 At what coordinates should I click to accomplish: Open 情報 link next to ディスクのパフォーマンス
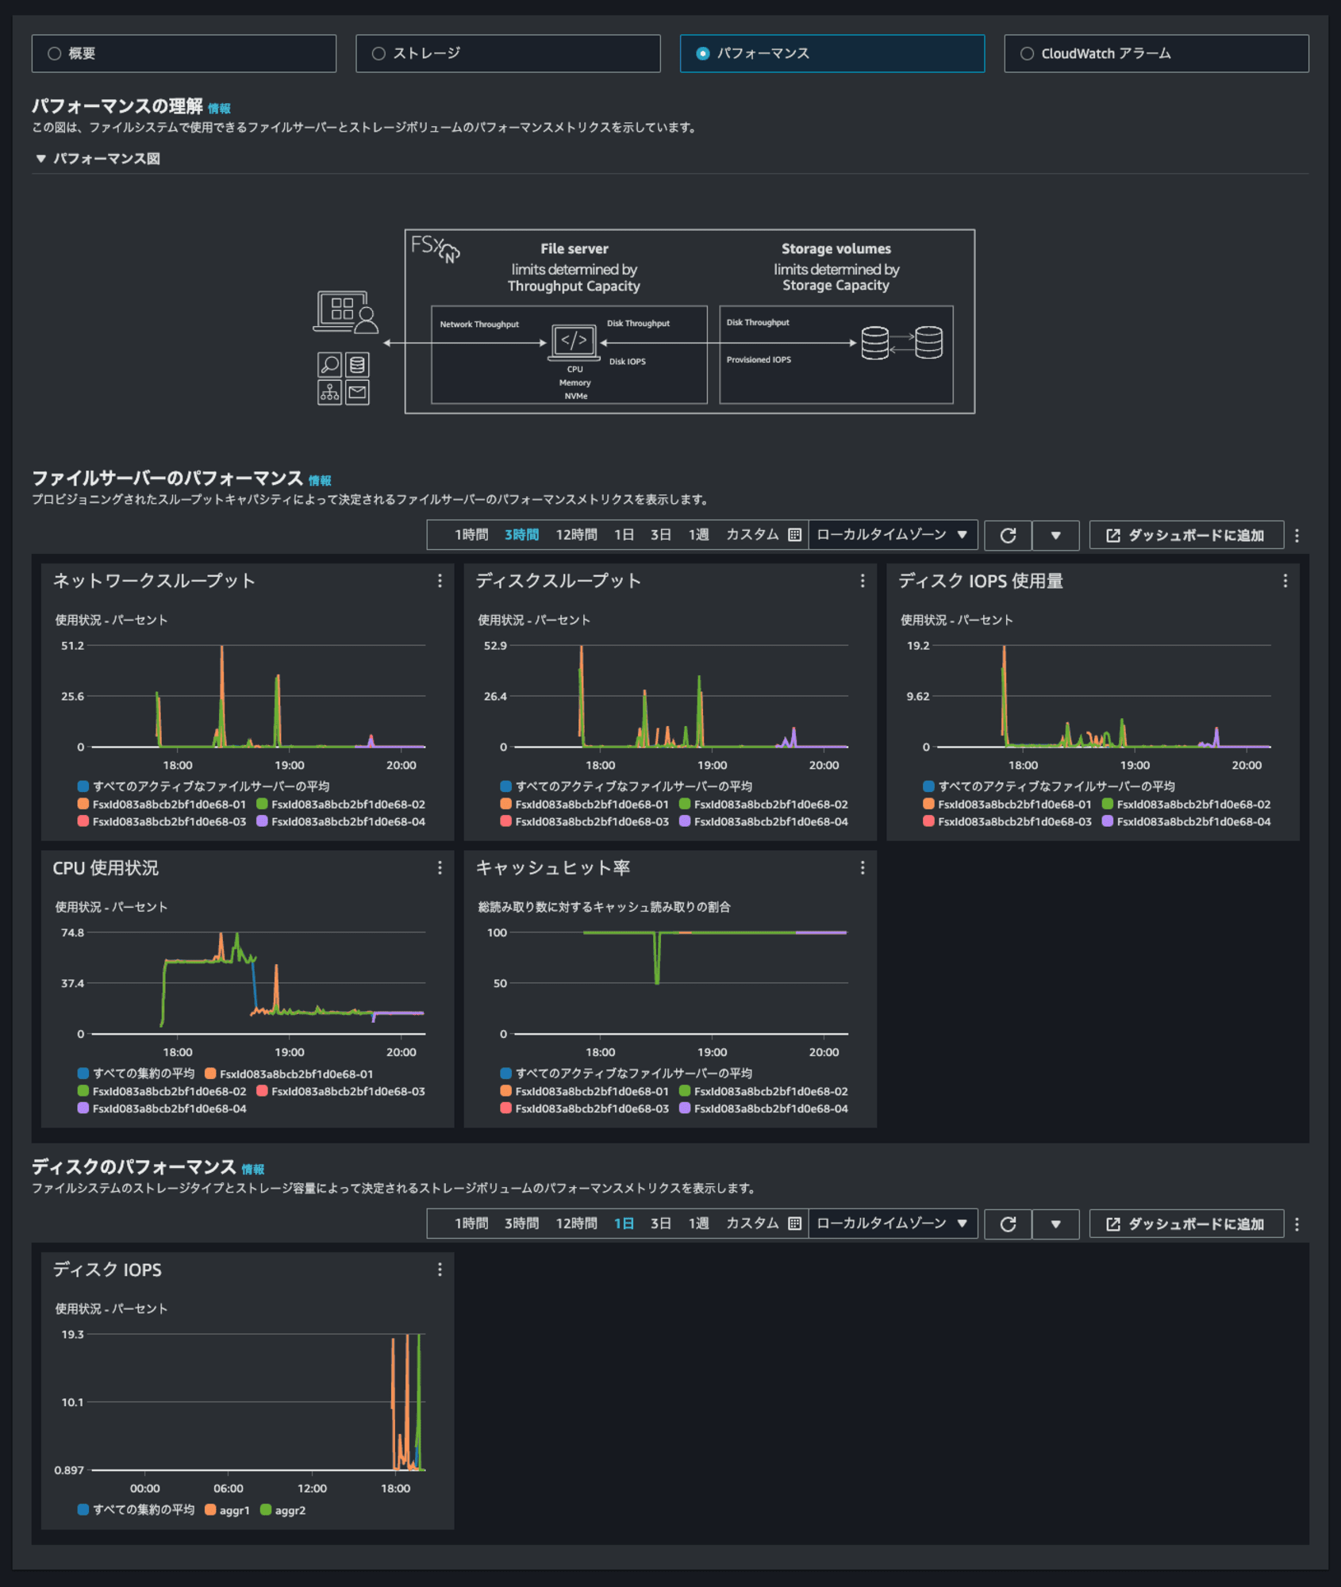click(253, 1170)
